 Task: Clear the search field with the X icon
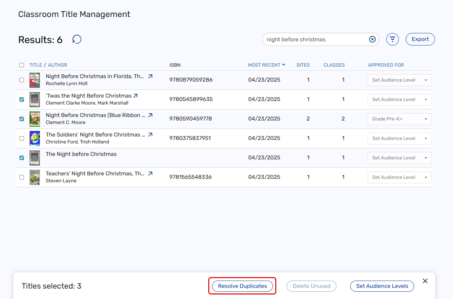[x=372, y=39]
